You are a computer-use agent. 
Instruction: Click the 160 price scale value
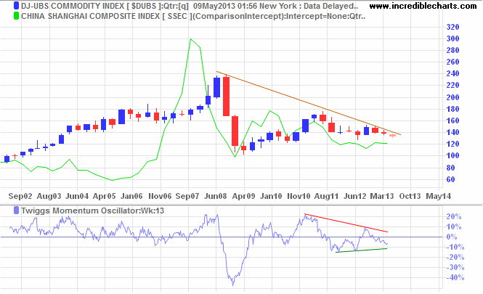tap(452, 121)
